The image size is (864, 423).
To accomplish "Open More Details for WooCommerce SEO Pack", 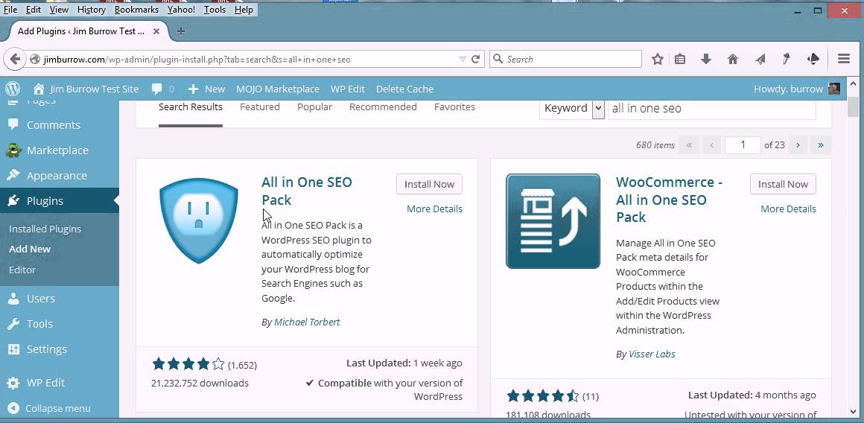I will tap(788, 209).
